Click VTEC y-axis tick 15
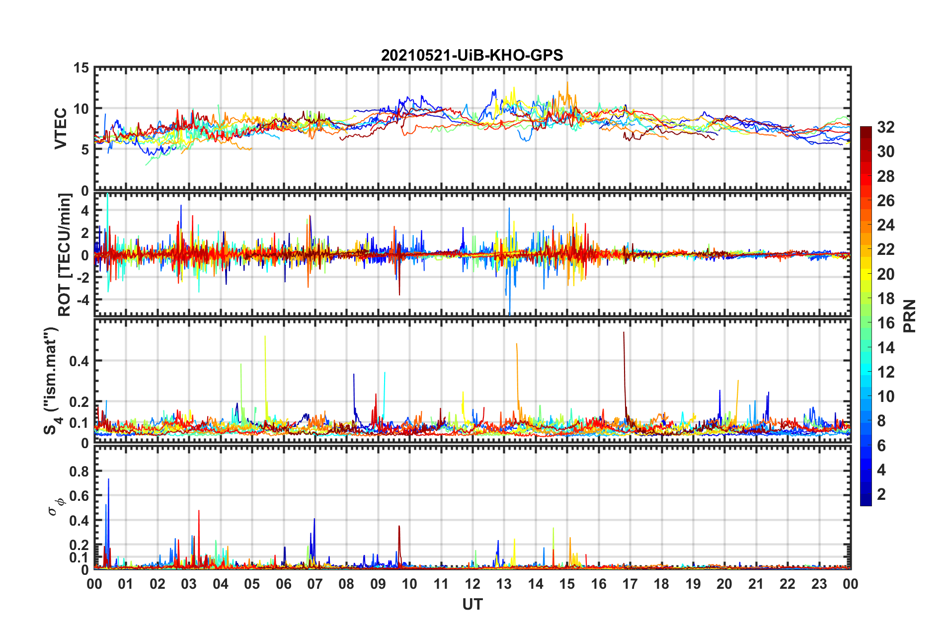This screenshot has width=945, height=632. click(81, 68)
